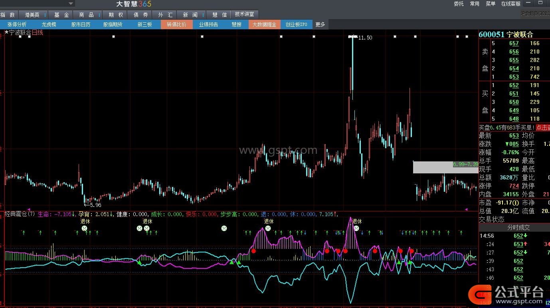This screenshot has height=308, width=550.
Task: Click the 总额 value 3628万
Action: [x=509, y=178]
